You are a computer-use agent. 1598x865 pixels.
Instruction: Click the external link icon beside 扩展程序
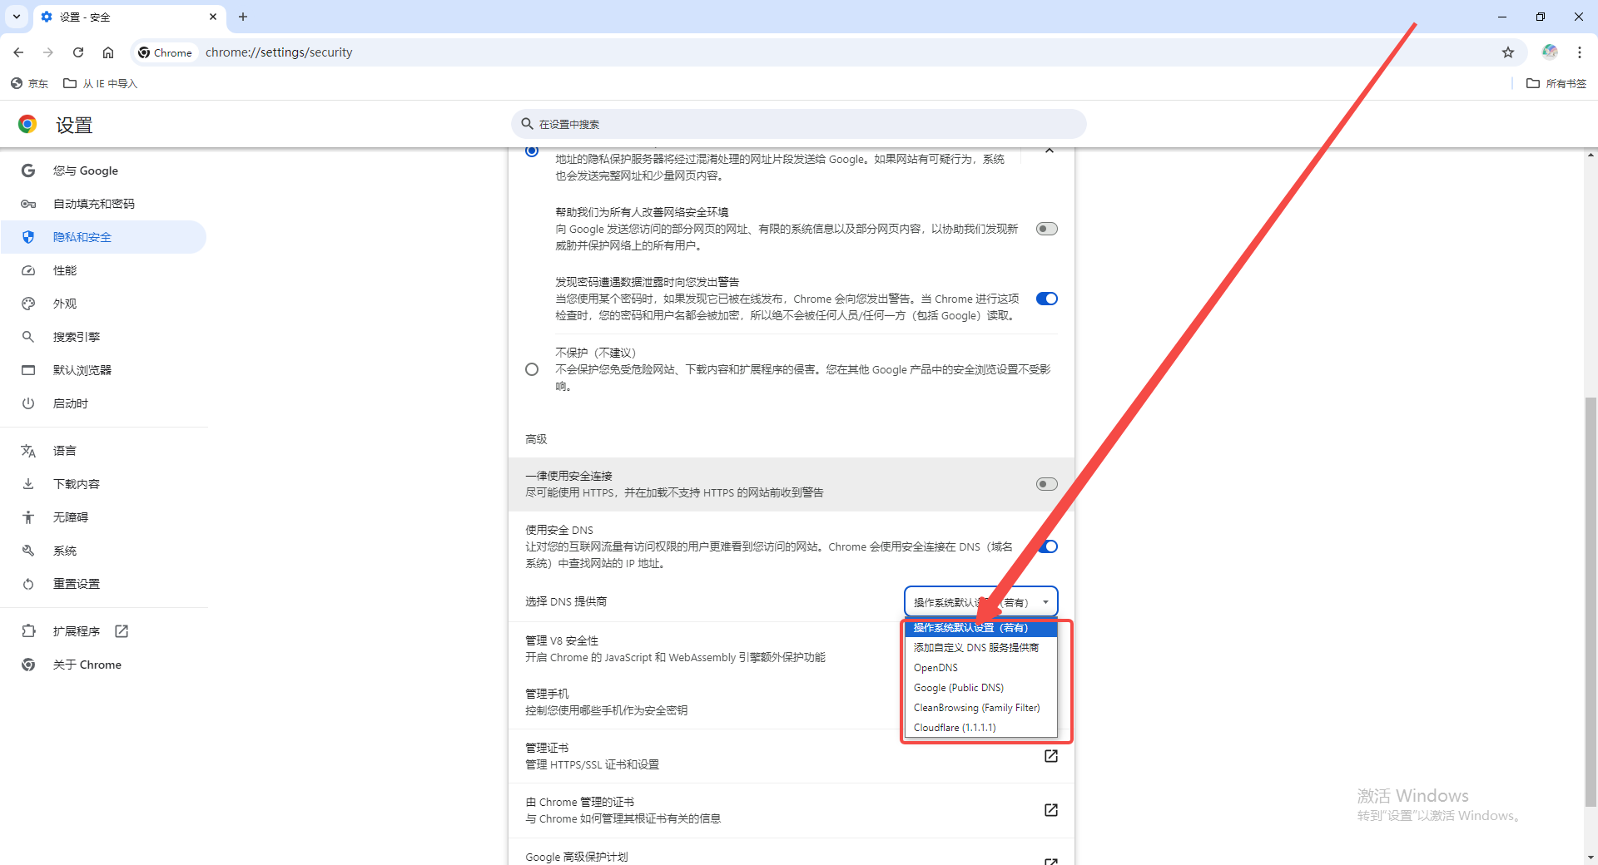point(122,631)
